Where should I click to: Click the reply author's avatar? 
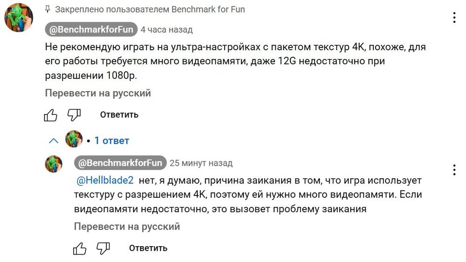(54, 164)
